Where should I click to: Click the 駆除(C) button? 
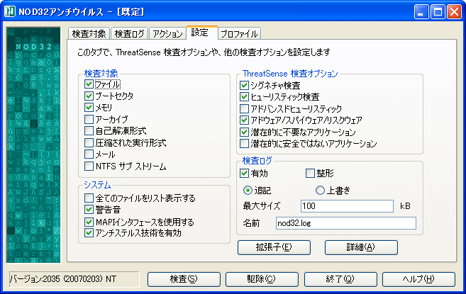pos(262,279)
